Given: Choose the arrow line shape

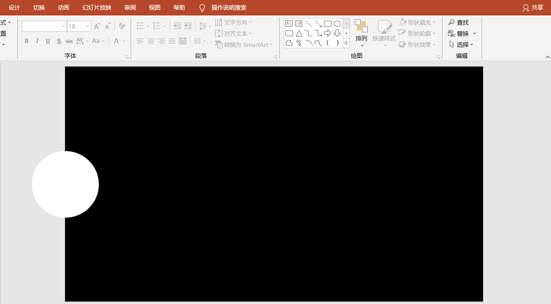Looking at the screenshot, I should (x=318, y=24).
